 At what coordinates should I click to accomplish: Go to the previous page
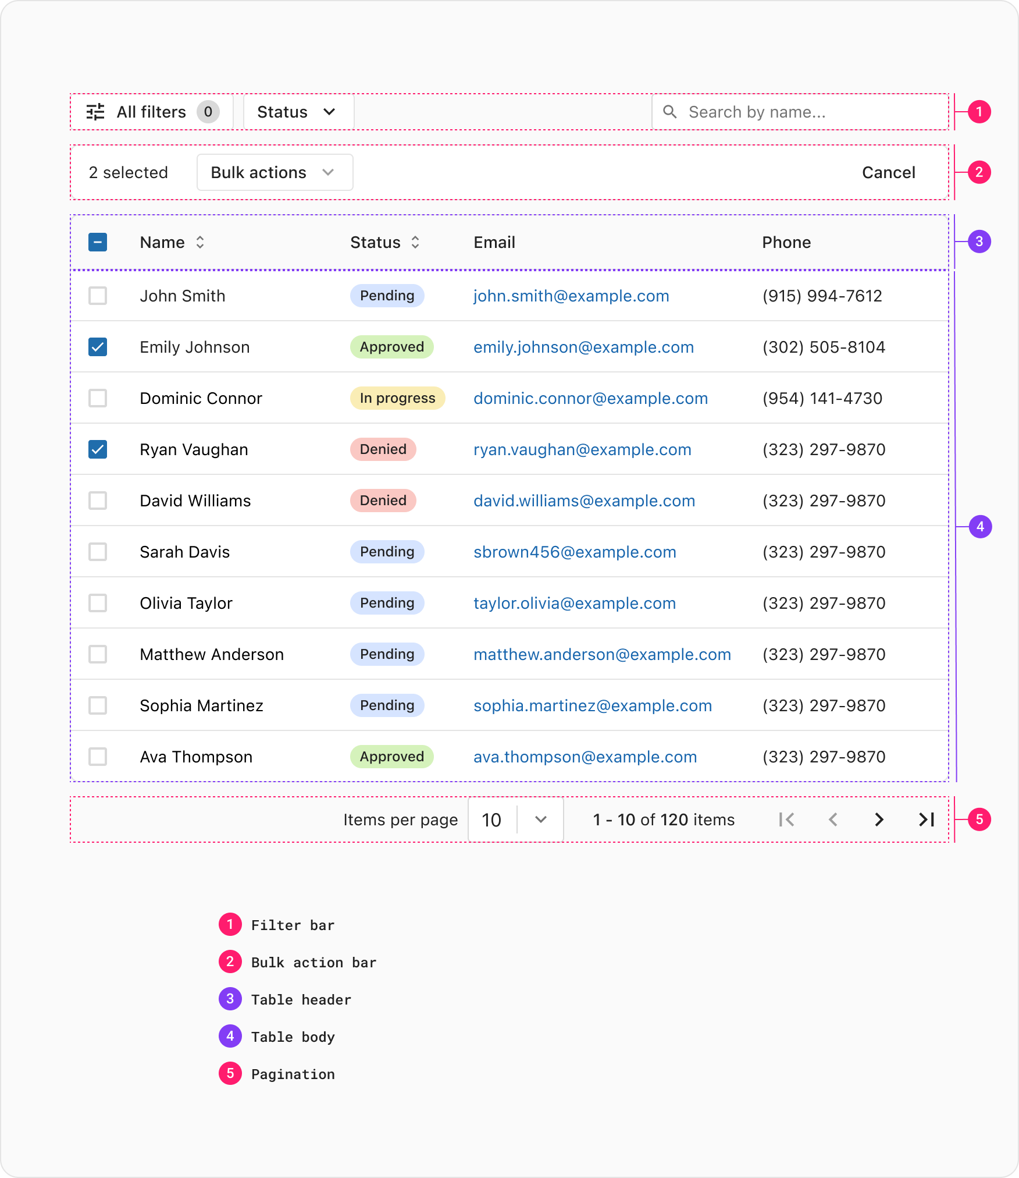[x=833, y=819]
